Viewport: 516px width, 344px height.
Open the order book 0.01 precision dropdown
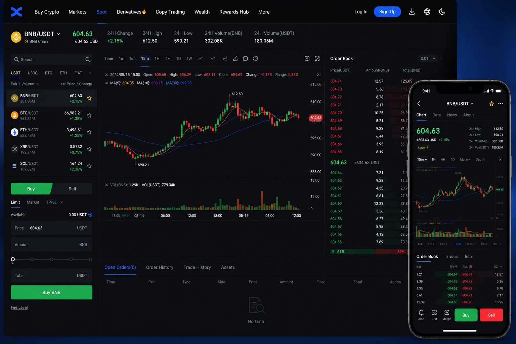(x=428, y=58)
